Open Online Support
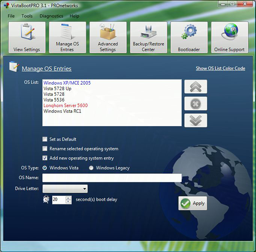 click(230, 37)
